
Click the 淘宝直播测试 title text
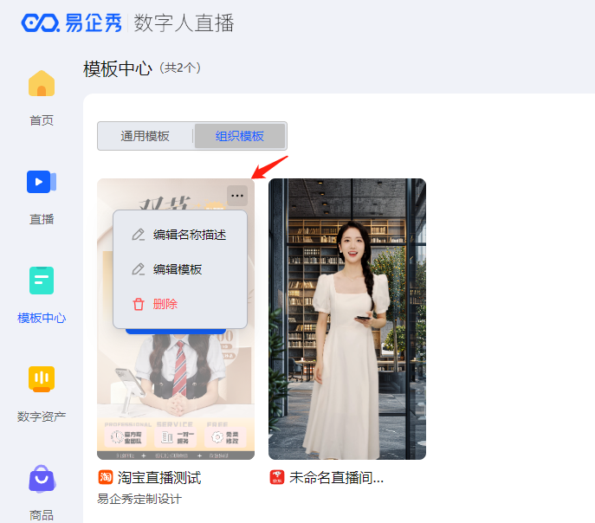[x=159, y=477]
